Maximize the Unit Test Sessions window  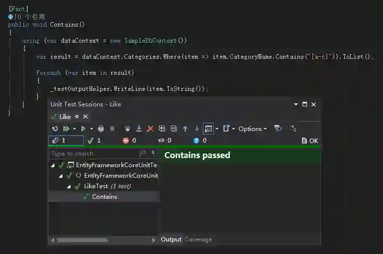click(304, 104)
